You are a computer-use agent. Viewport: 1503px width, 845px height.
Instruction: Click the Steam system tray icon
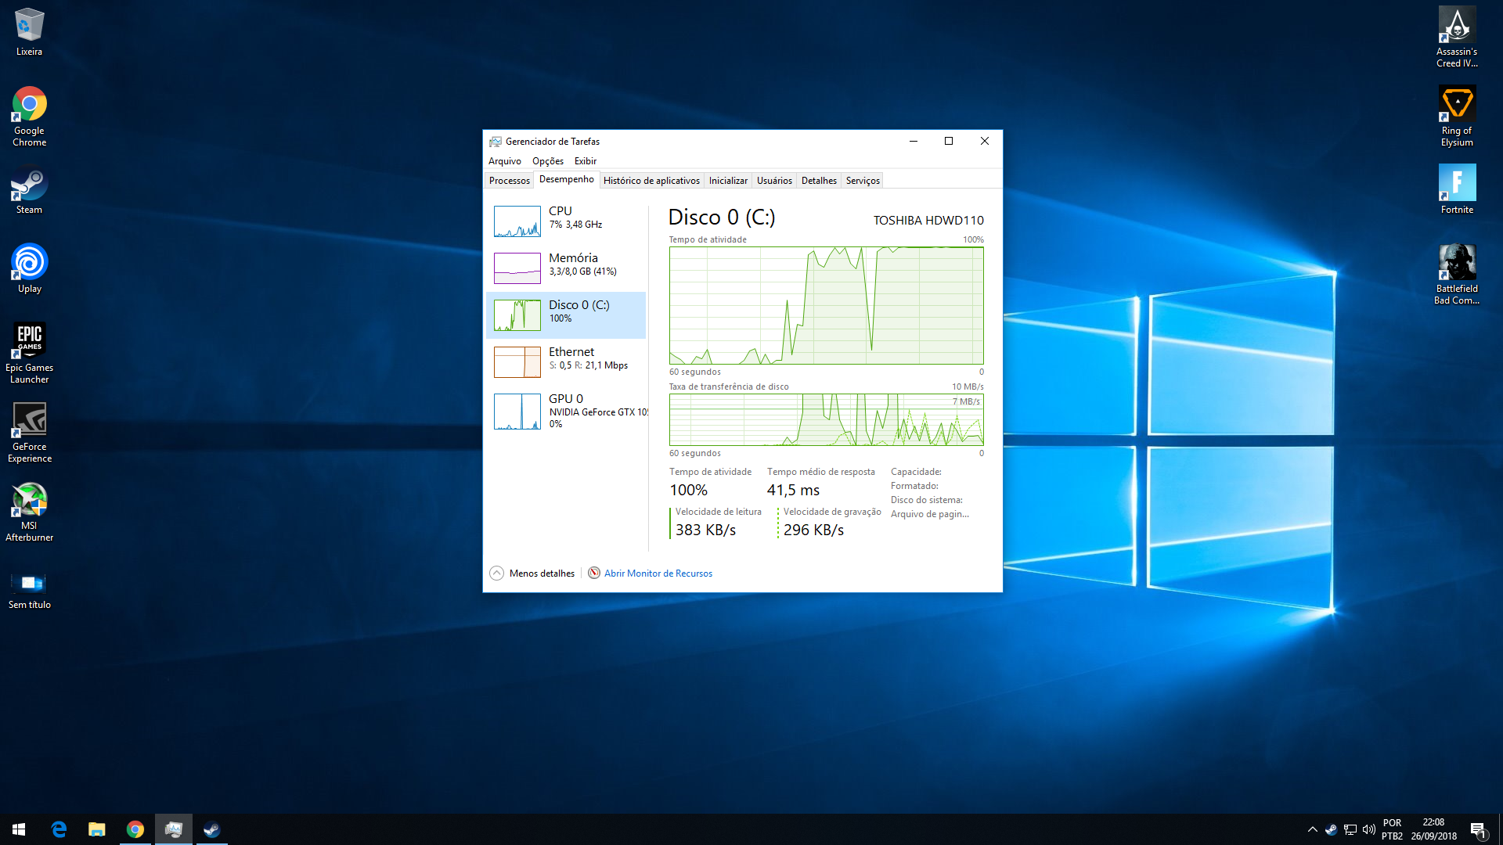coord(1331,829)
